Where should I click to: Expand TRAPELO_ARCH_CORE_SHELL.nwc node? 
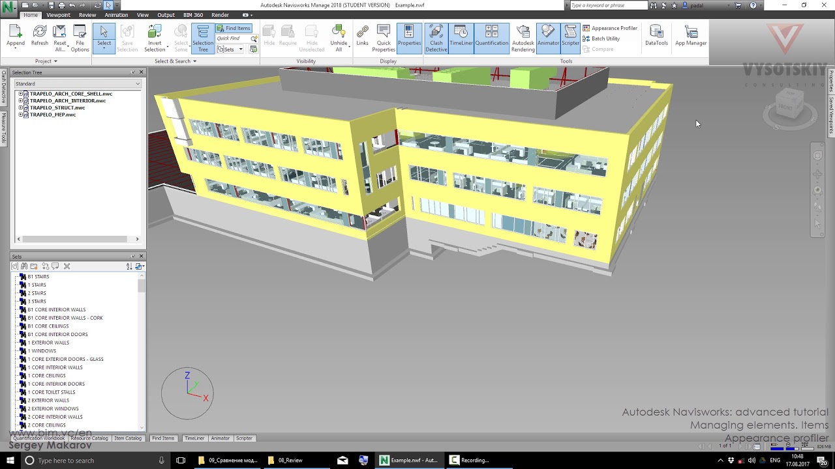point(20,94)
